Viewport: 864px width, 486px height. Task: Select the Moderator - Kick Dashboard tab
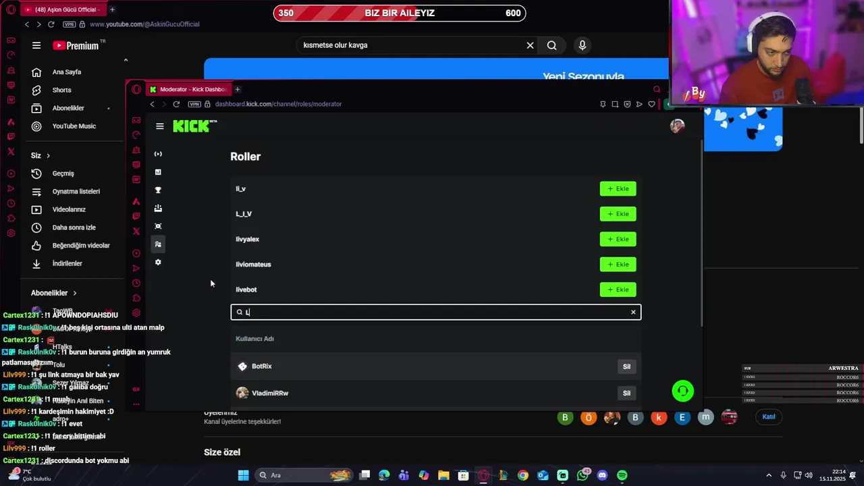[188, 89]
